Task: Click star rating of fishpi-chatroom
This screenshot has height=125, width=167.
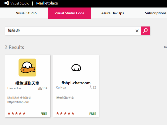Action: 65,113
